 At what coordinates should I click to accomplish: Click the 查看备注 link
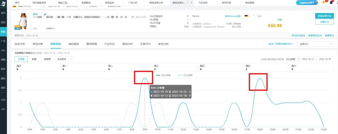click(x=329, y=36)
